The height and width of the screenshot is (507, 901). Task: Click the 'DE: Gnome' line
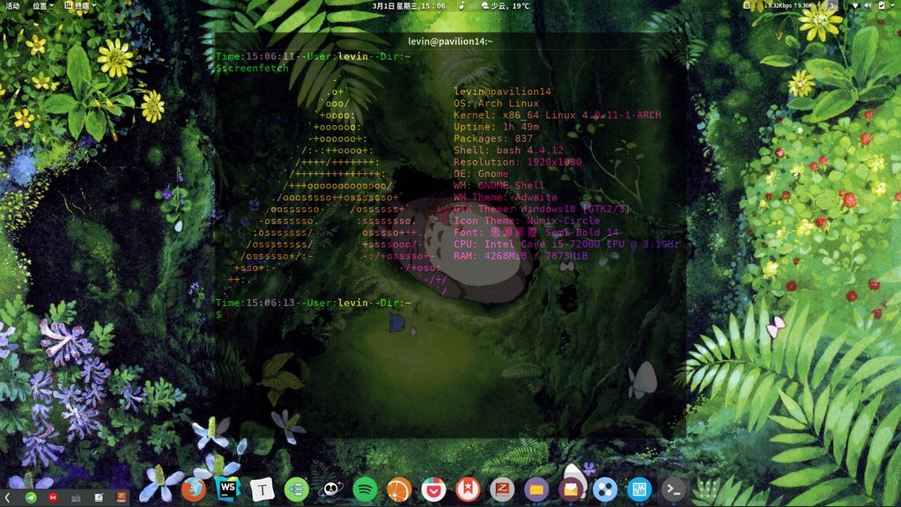[x=481, y=173]
